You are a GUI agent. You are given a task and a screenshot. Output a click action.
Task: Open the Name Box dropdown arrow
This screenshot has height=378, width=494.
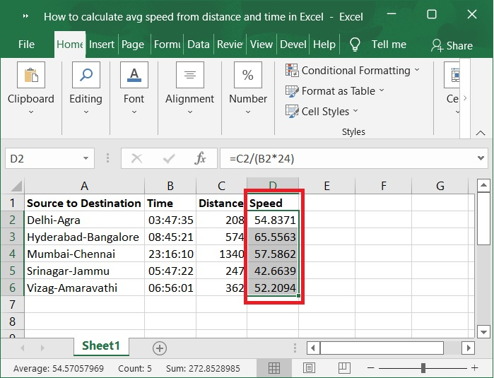point(86,159)
